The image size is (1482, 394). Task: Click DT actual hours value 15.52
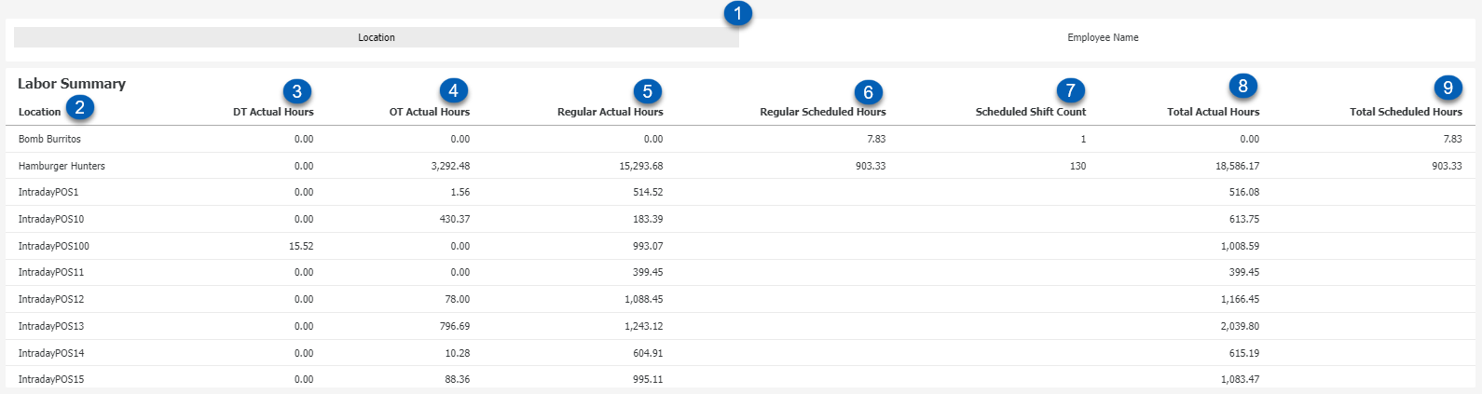[301, 246]
